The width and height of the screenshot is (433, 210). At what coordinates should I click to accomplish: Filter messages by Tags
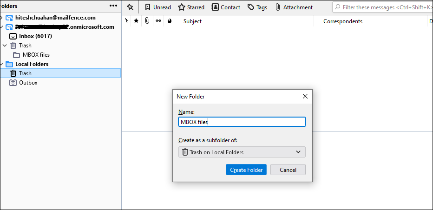(257, 7)
